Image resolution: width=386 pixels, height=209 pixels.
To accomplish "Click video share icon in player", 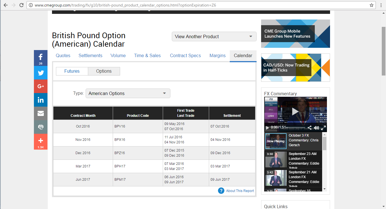I will pyautogui.click(x=309, y=128).
